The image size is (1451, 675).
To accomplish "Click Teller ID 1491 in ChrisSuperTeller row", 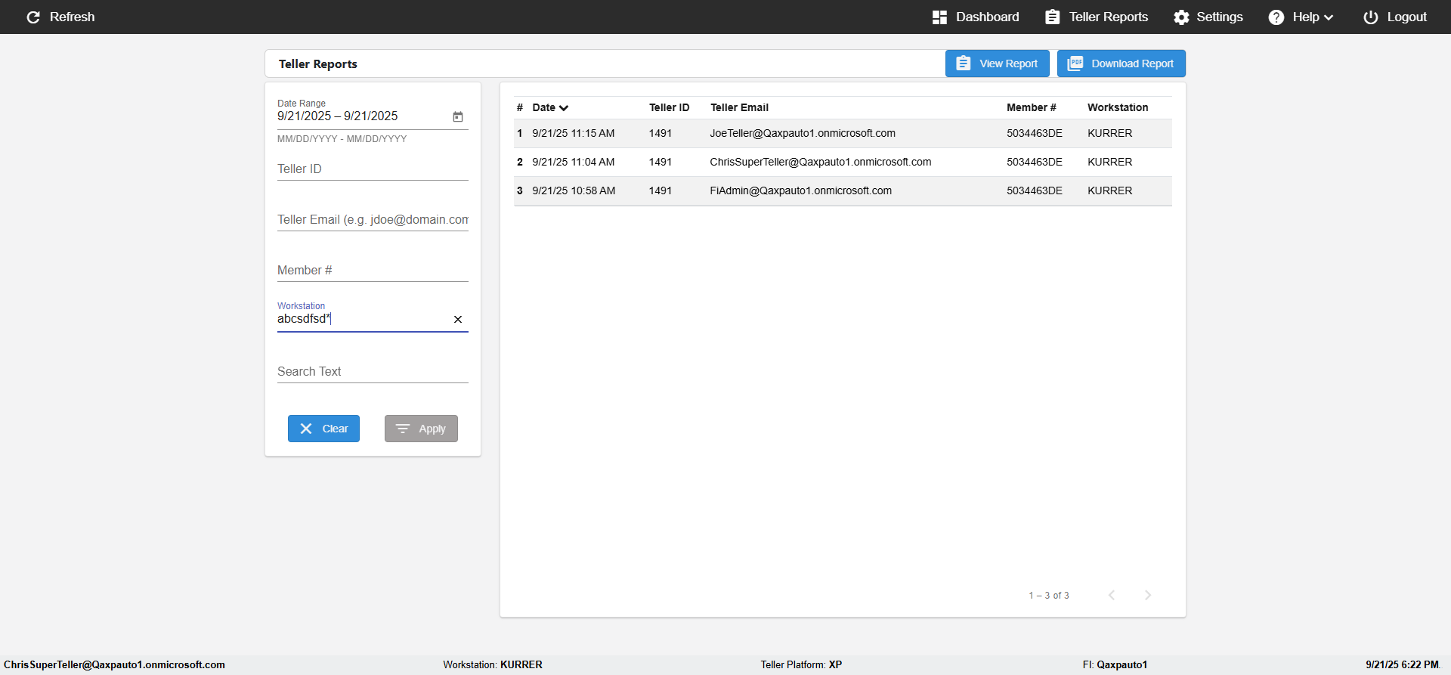I will click(x=661, y=162).
